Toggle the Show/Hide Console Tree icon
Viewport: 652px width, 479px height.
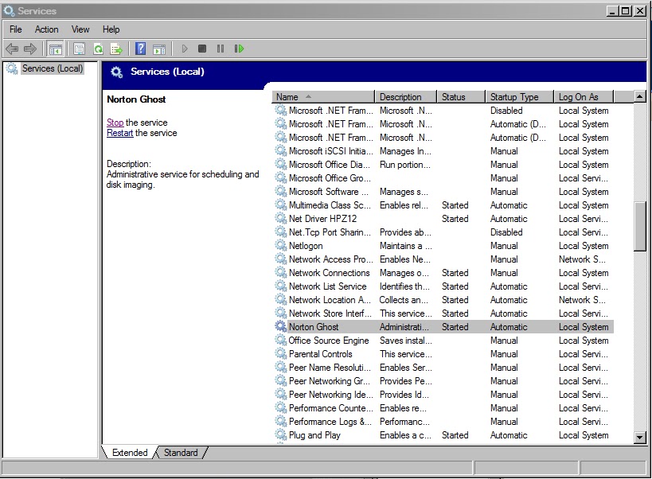click(55, 49)
